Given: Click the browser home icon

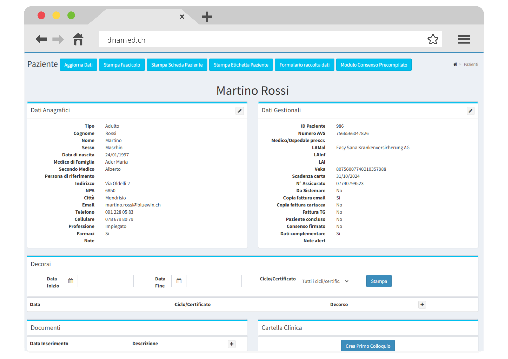Looking at the screenshot, I should click(78, 39).
